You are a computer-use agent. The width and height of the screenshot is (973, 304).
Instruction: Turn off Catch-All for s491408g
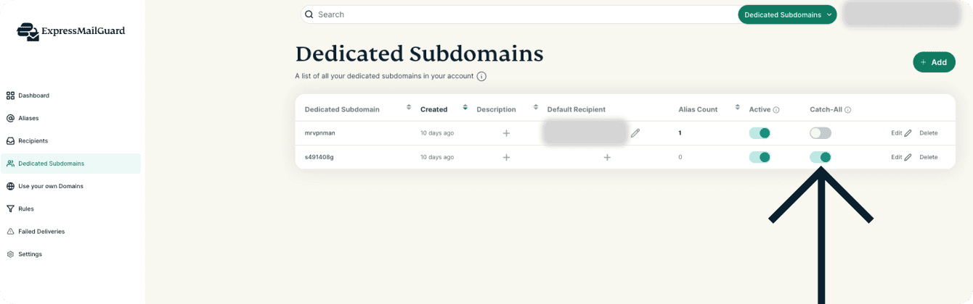coord(821,157)
